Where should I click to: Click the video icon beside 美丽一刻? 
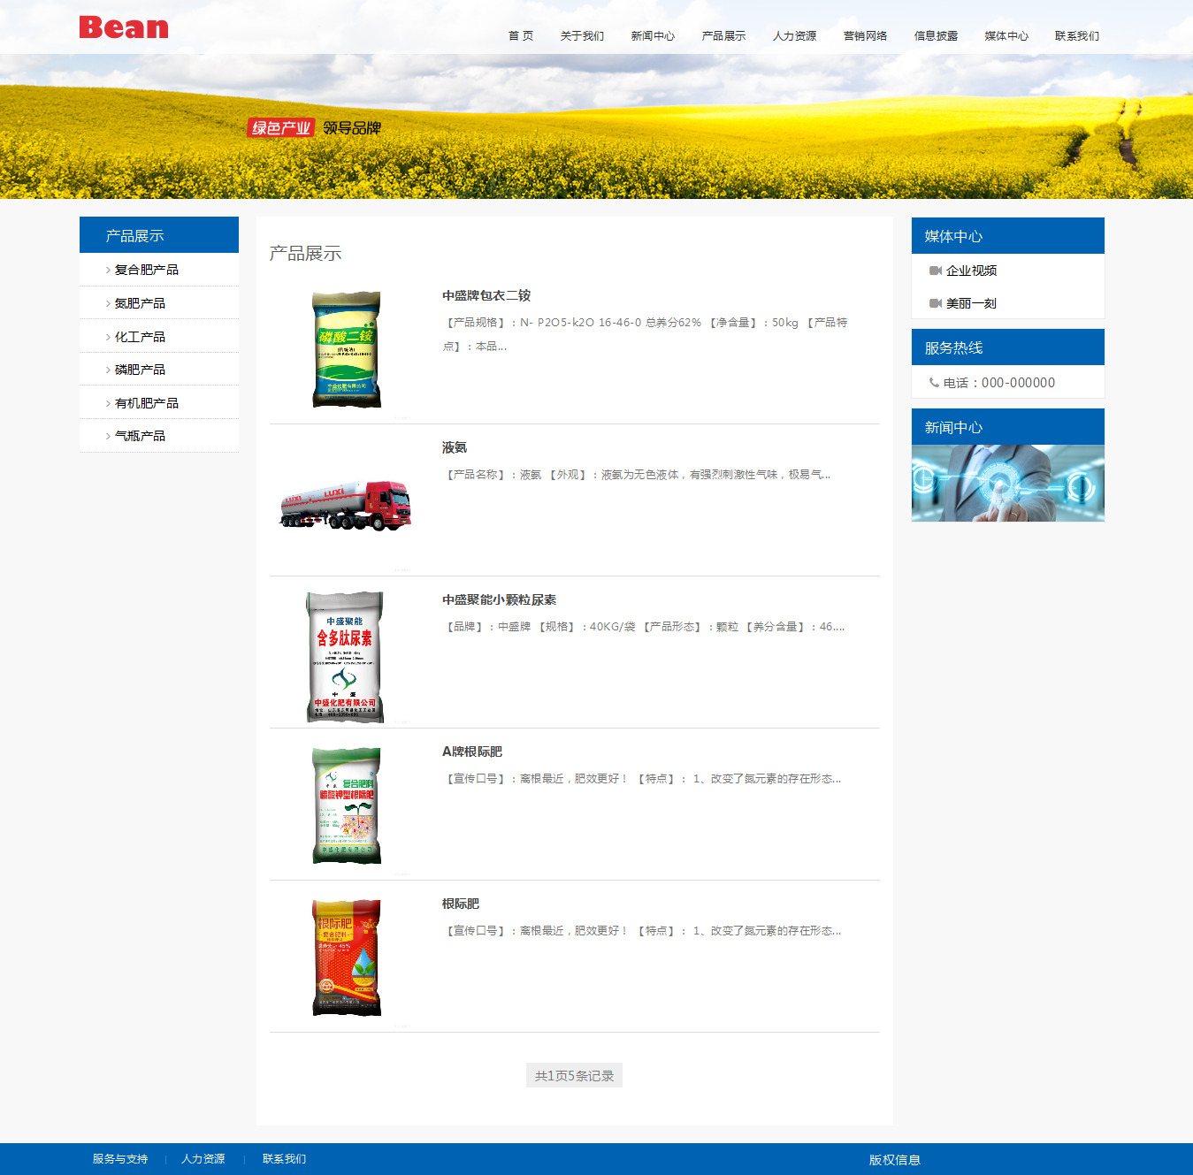935,303
